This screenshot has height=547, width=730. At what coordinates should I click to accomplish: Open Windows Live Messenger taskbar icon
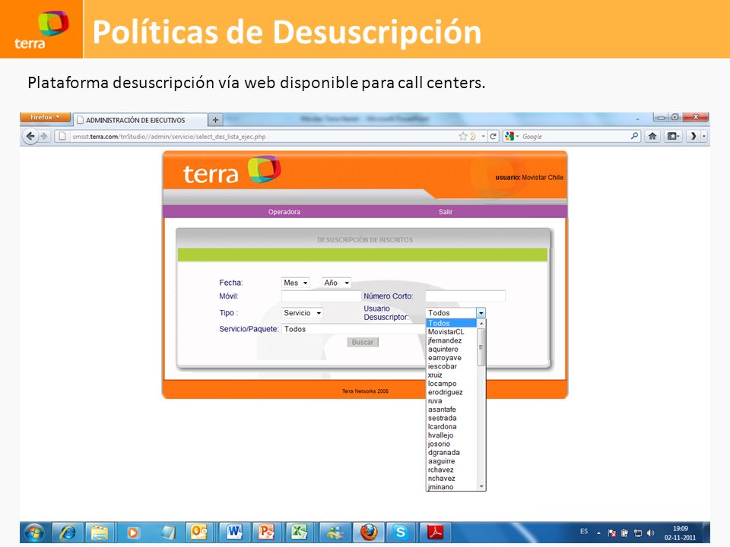(335, 533)
